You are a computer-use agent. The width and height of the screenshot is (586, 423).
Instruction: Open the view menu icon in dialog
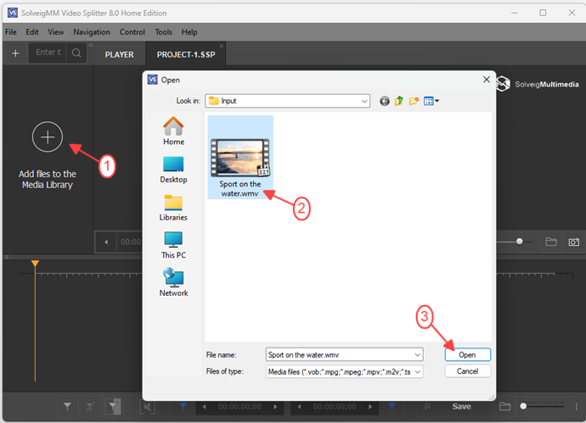(431, 101)
